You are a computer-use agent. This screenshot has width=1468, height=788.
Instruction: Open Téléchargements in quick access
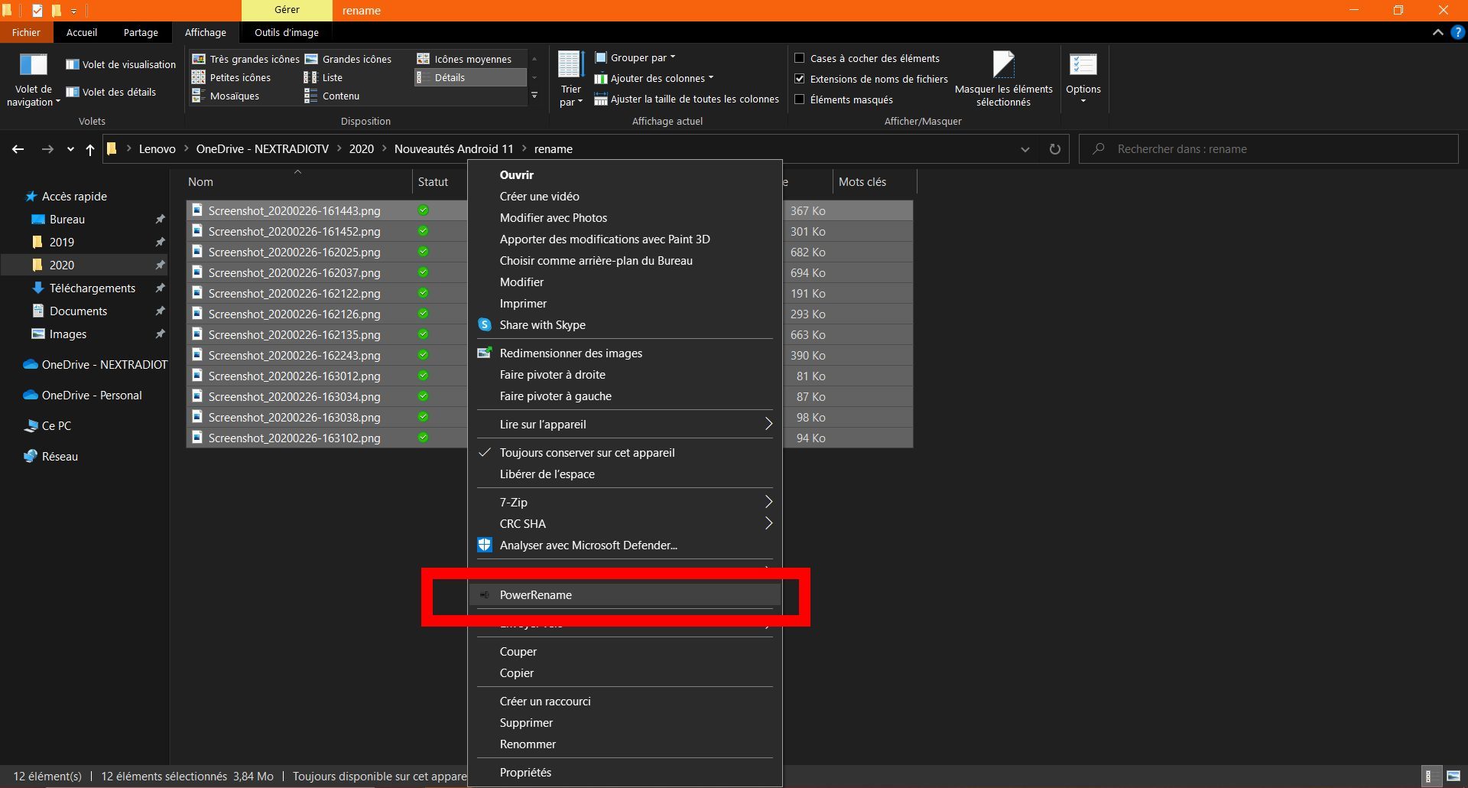point(92,288)
